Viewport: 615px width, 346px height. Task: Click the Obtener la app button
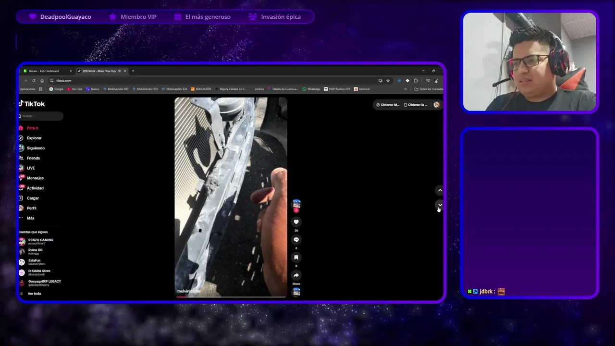tap(415, 105)
